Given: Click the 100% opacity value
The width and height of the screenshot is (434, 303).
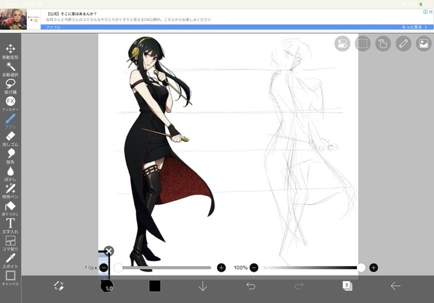Looking at the screenshot, I should click(241, 267).
